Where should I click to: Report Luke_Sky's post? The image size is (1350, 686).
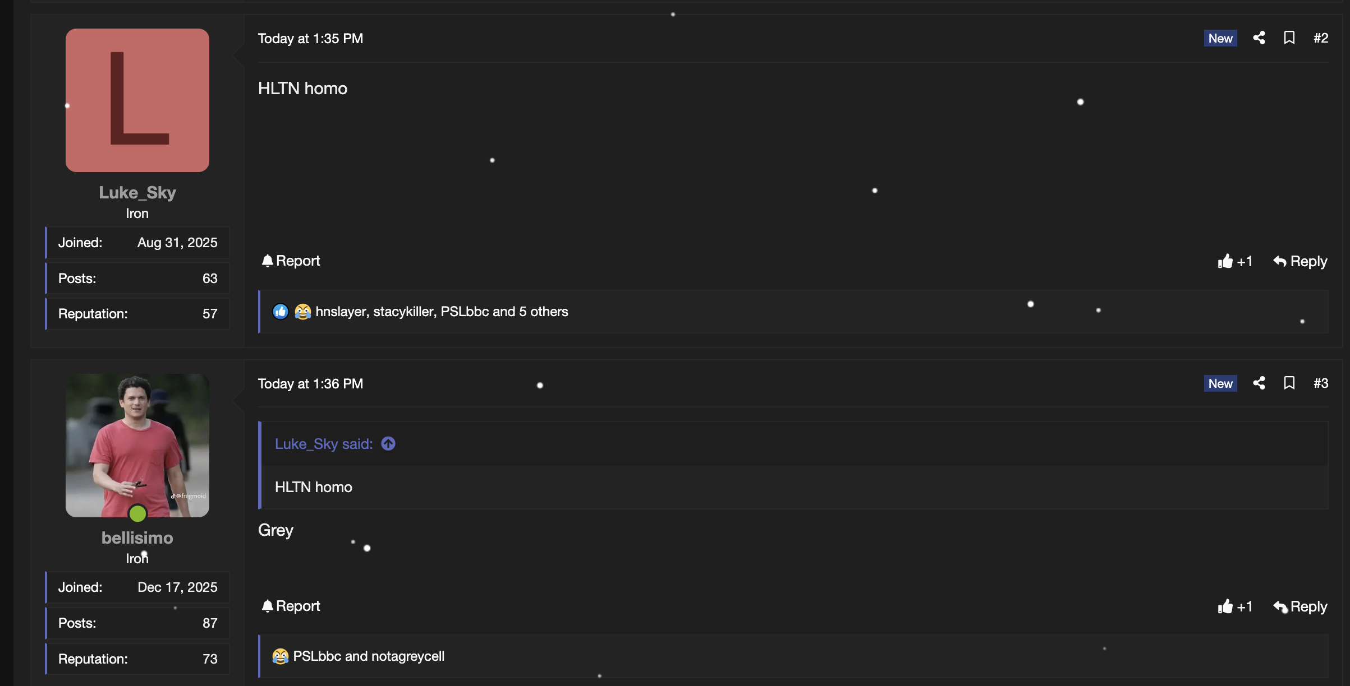pos(291,261)
